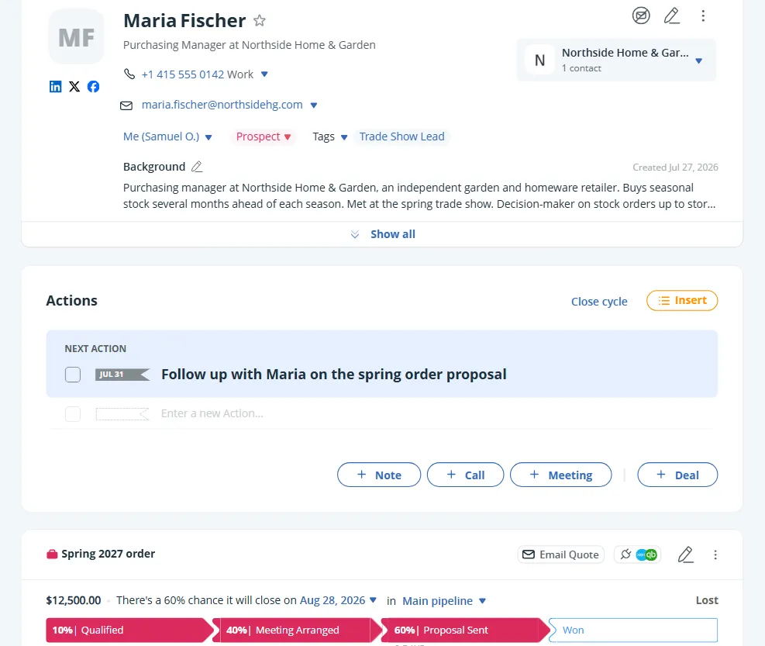Click Background description text
The width and height of the screenshot is (765, 646).
click(419, 195)
